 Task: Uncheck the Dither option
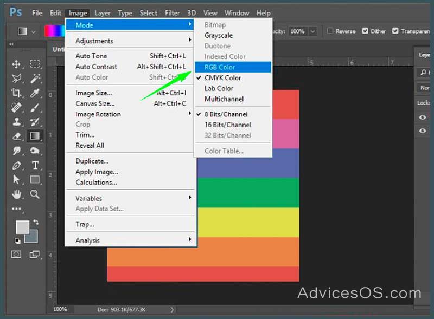tap(365, 31)
